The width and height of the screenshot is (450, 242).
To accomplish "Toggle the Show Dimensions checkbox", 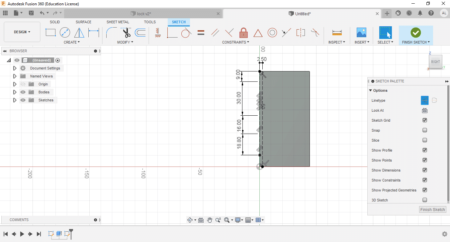I will click(x=424, y=170).
